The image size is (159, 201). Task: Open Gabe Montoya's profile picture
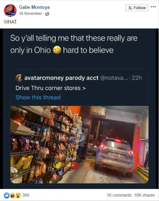pyautogui.click(x=10, y=10)
